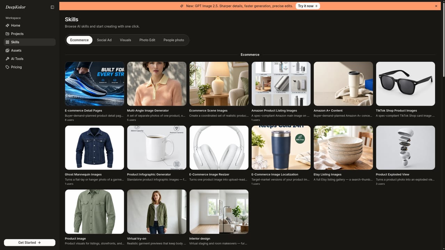Toggle the sidebar collapse icon
This screenshot has height=250, width=445.
tap(52, 7)
